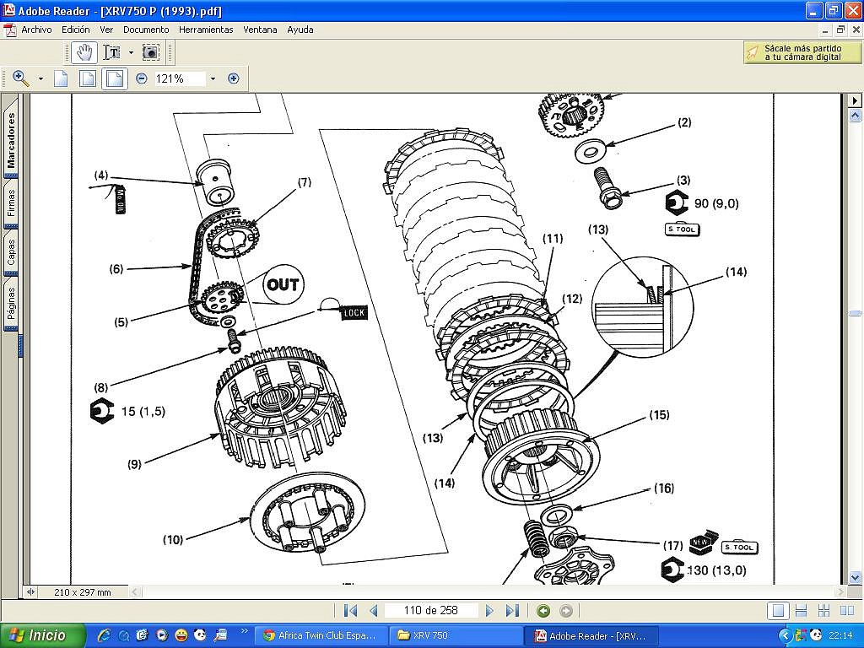Click horizontal scrollbar right arrow
Image resolution: width=864 pixels, height=648 pixels.
coord(840,591)
